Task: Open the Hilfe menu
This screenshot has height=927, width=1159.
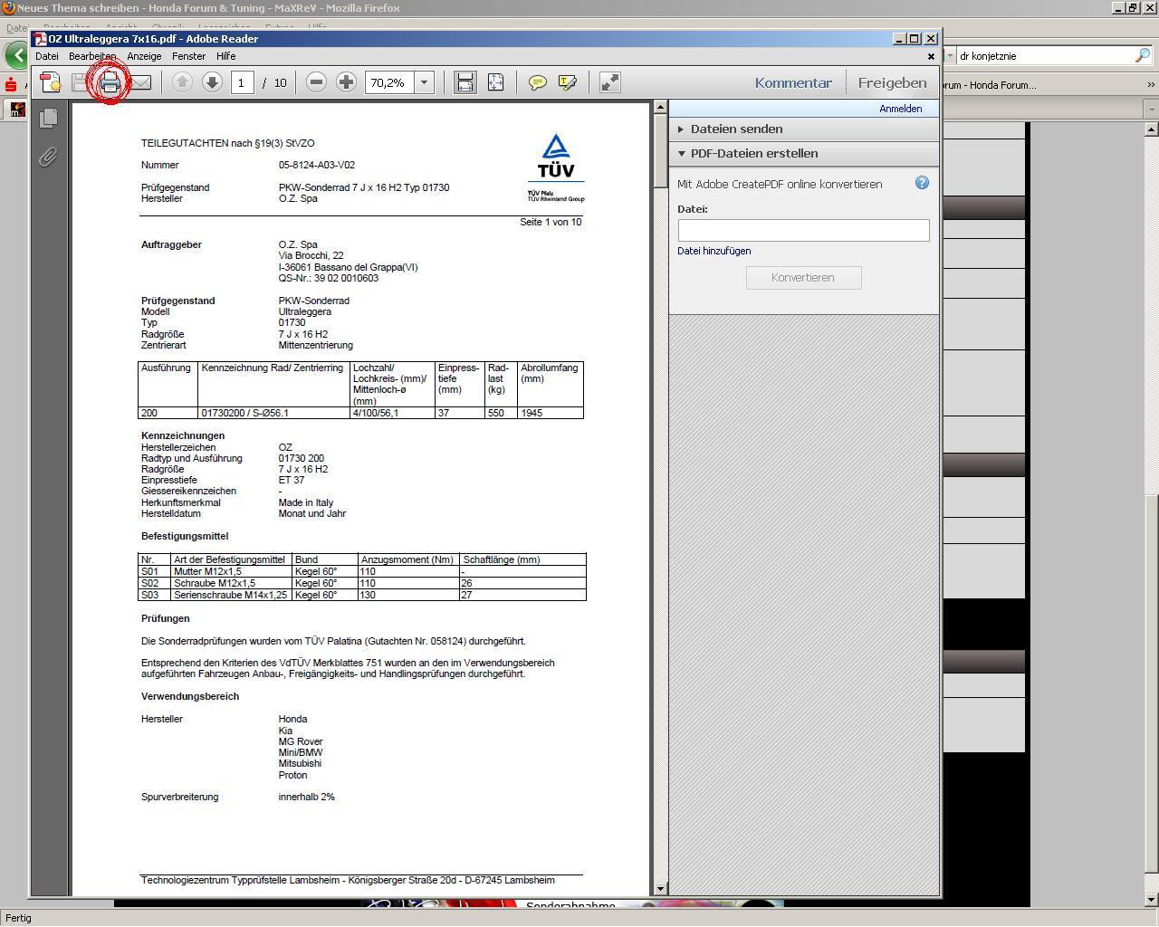Action: click(x=225, y=56)
